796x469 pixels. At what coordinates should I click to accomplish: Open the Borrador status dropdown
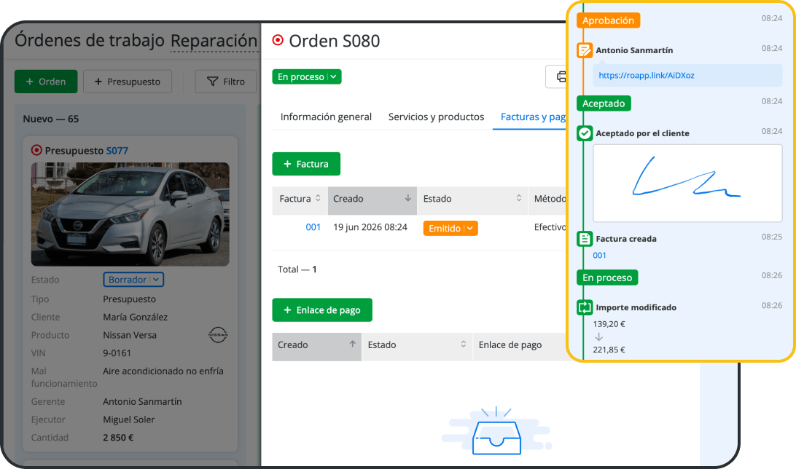(x=133, y=280)
